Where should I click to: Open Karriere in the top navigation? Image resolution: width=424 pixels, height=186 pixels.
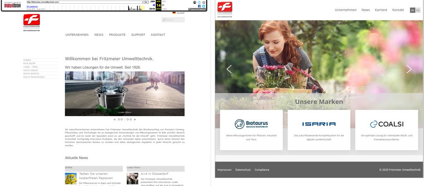pos(381,10)
